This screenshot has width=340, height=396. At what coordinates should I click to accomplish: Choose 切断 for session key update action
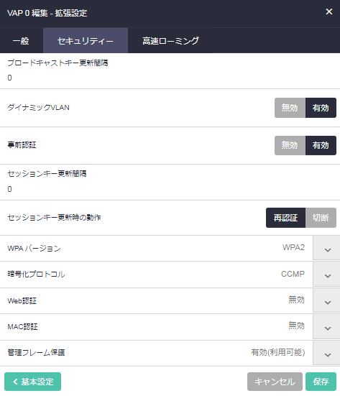pos(321,218)
